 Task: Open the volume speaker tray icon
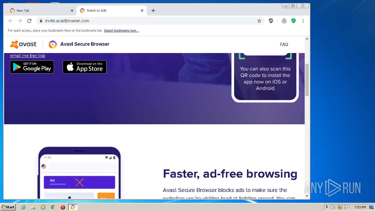point(333,207)
